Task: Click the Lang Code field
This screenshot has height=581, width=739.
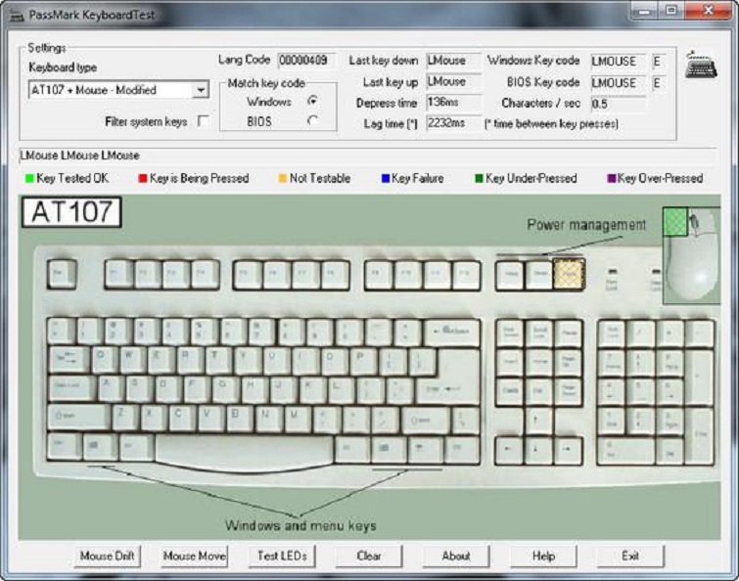Action: point(306,61)
